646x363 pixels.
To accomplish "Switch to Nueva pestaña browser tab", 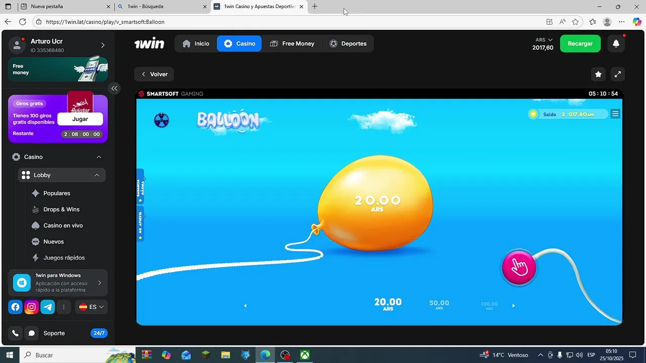I will point(65,7).
